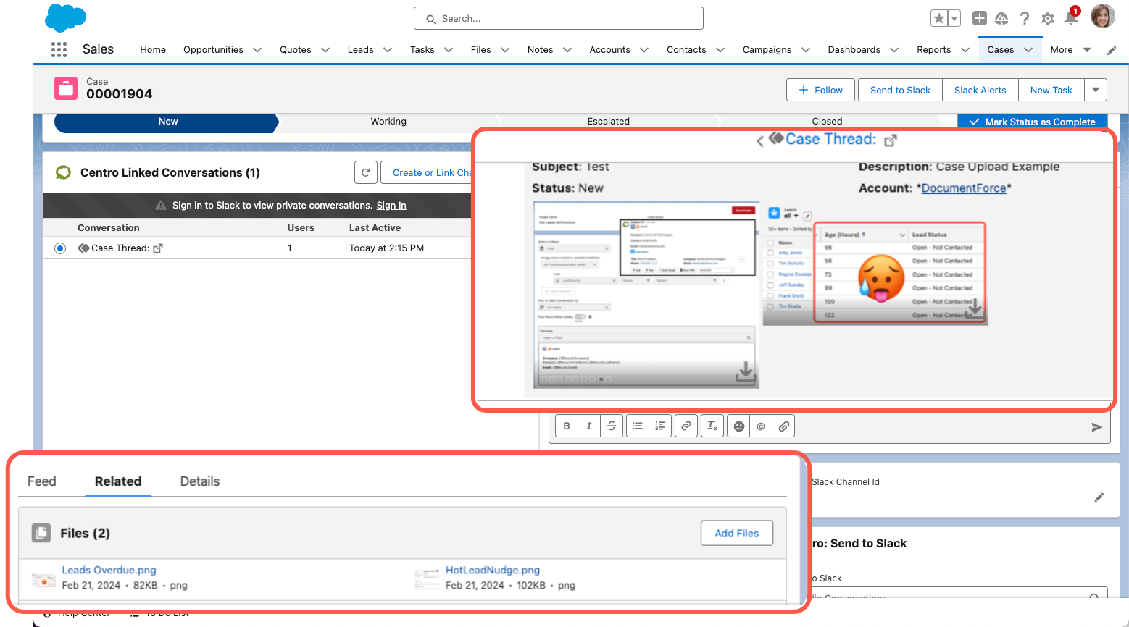Open the emoji picker
Image resolution: width=1129 pixels, height=627 pixels.
coord(738,426)
